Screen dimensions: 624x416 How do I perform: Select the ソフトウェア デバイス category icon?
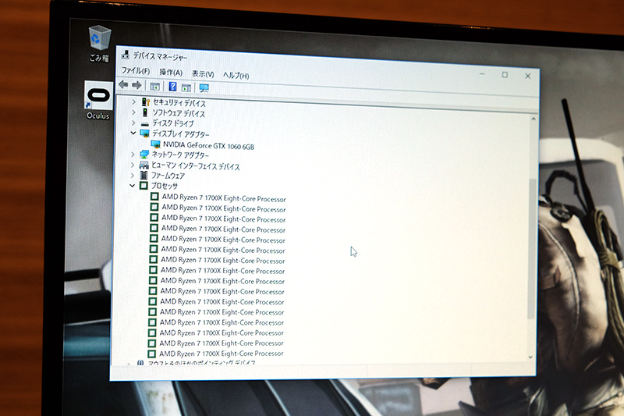click(145, 112)
